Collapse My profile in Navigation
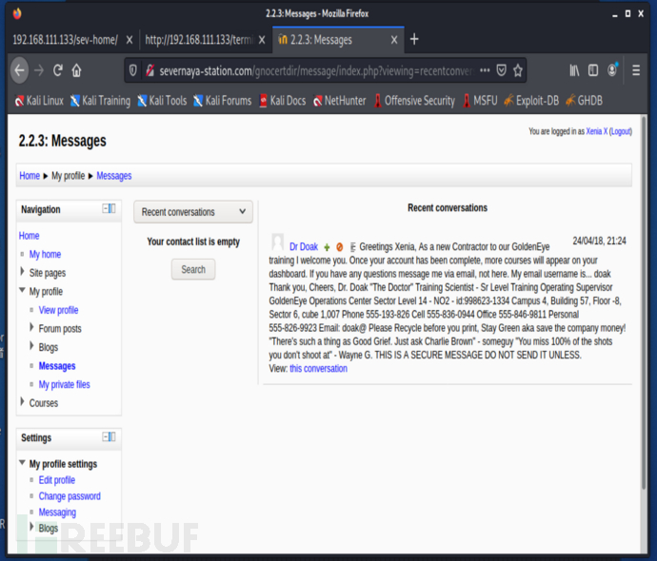Image resolution: width=657 pixels, height=561 pixels. 22,290
